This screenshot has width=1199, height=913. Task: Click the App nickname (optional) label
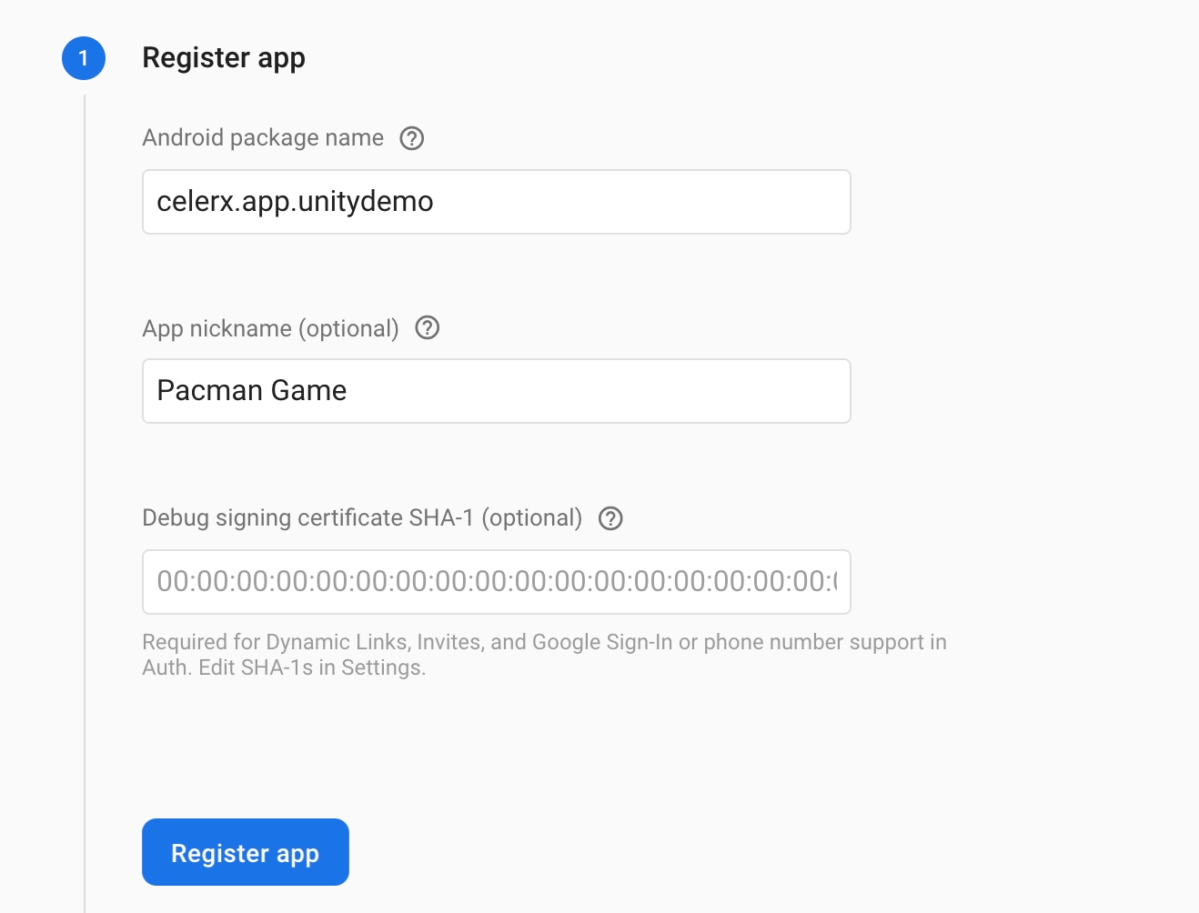pos(271,328)
